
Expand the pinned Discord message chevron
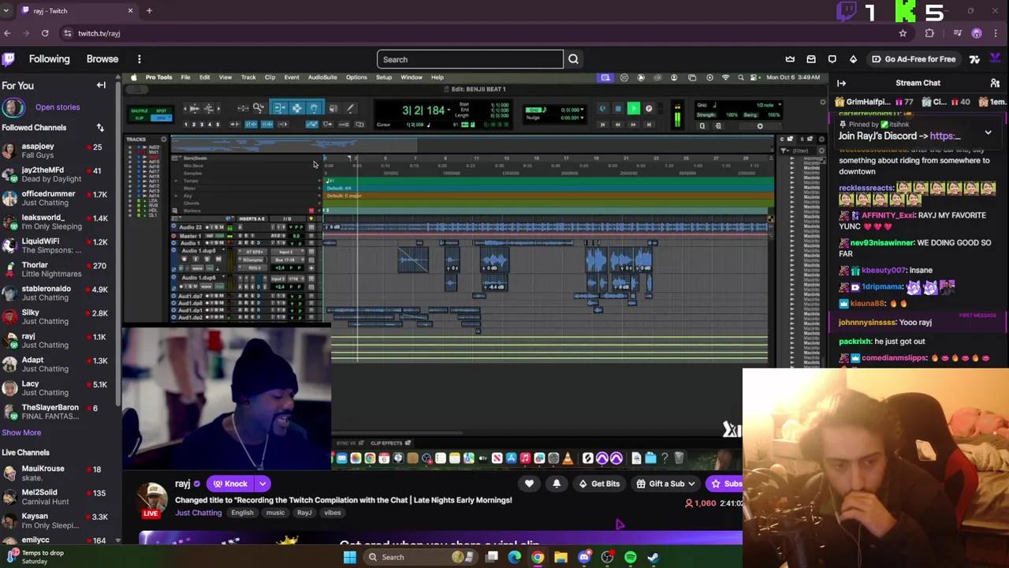(x=988, y=133)
